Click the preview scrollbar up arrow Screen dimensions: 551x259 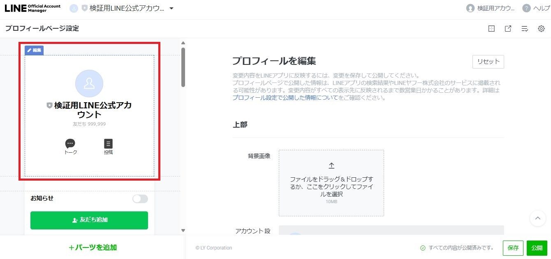tap(183, 43)
